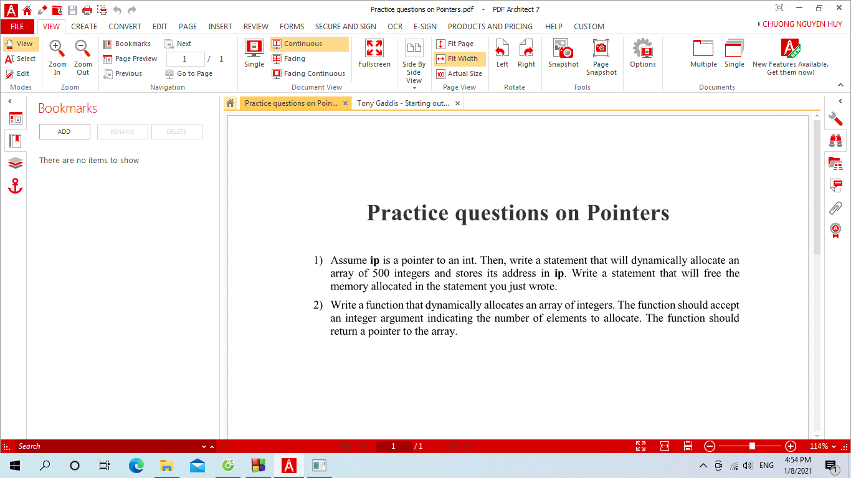This screenshot has height=478, width=851.
Task: Click the ADD button in Bookmarks panel
Action: click(64, 131)
